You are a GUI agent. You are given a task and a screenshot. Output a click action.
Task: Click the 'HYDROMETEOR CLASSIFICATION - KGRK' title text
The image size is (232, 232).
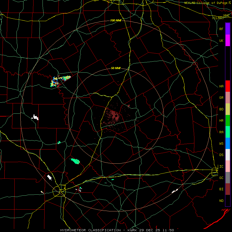98,230
